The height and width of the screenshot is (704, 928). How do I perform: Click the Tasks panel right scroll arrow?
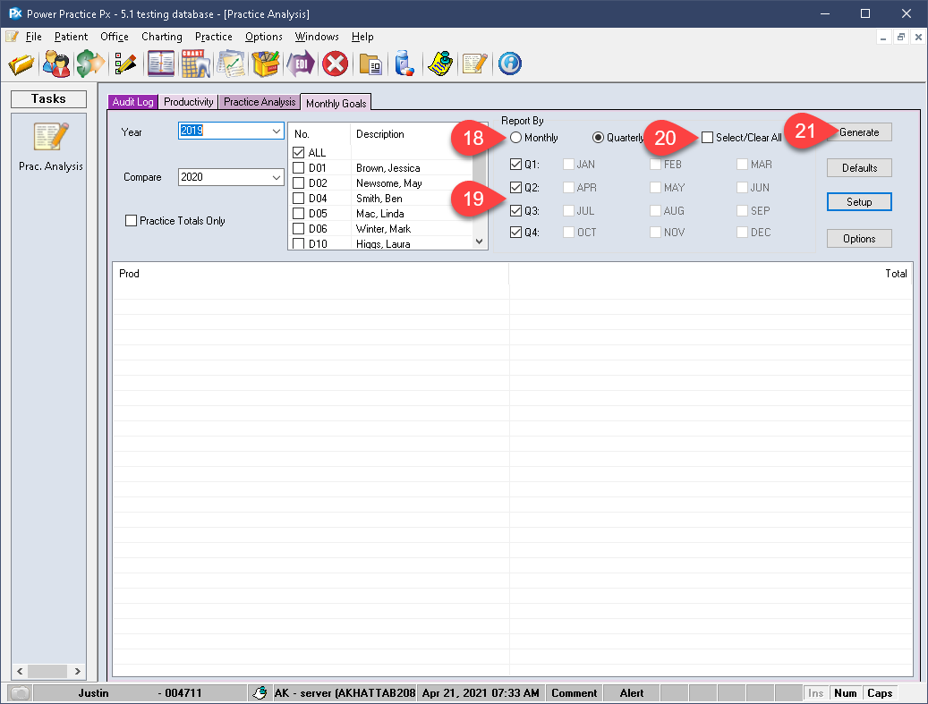[x=78, y=672]
